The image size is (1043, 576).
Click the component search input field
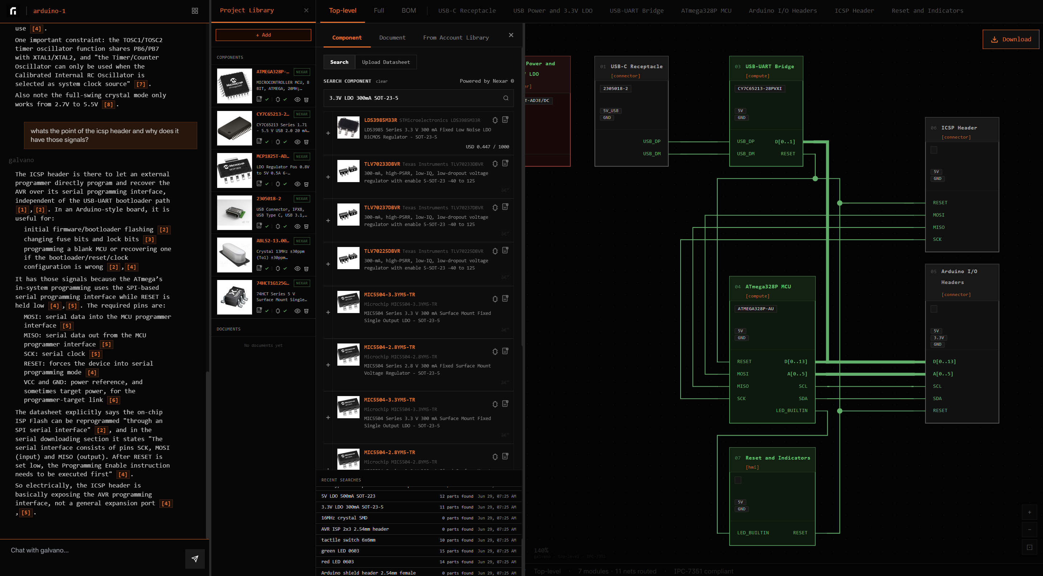(413, 98)
